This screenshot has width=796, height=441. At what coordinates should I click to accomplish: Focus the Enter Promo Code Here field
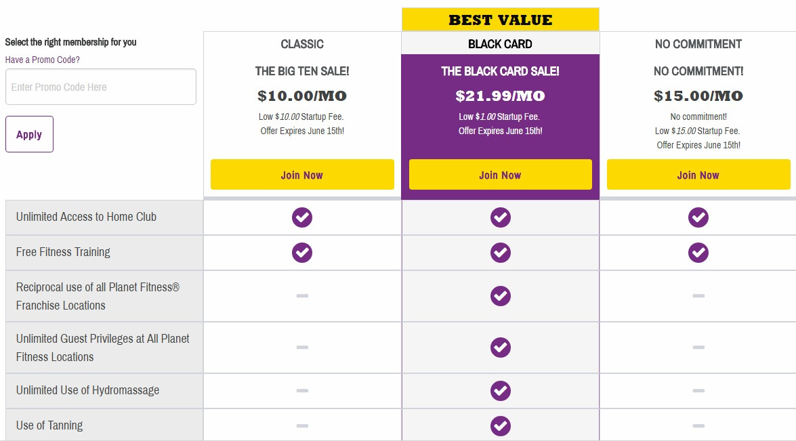click(101, 87)
